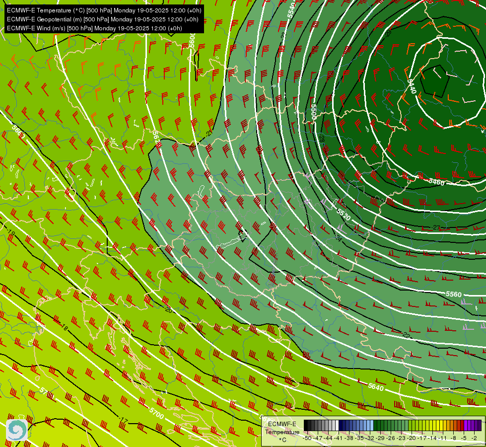The image size is (486, 447).
Task: Click the -44 legend tick label
Action: click(328, 438)
